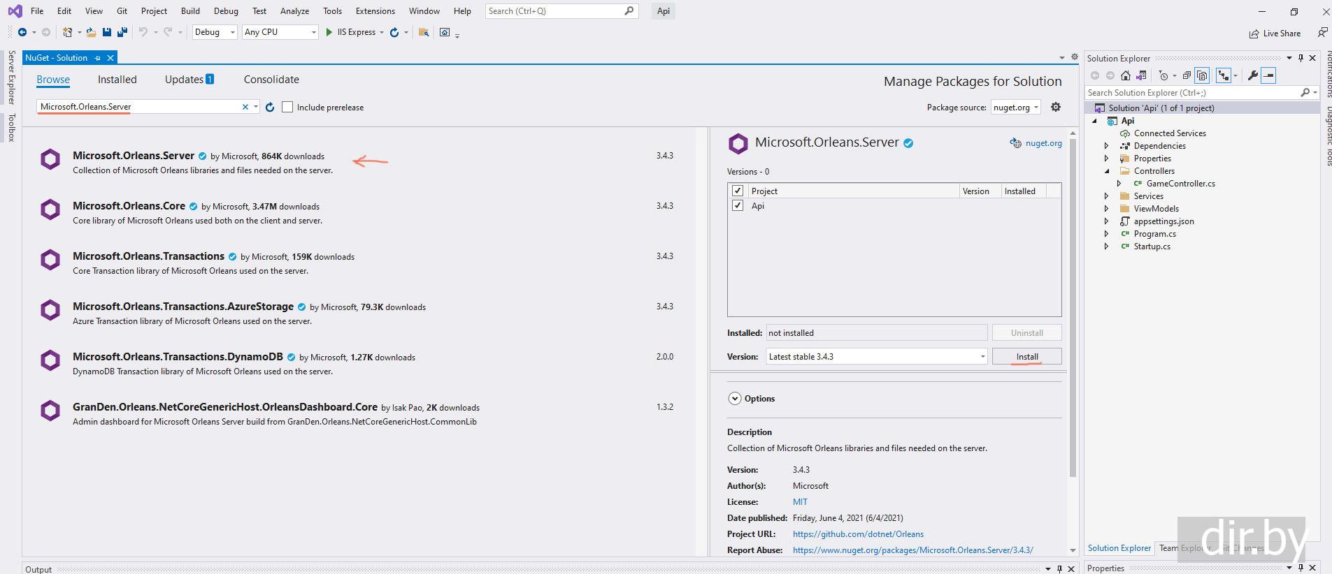Expand the Dependencies tree node

pos(1106,146)
